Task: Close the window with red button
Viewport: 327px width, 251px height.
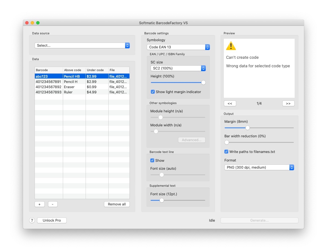Action: [x=27, y=23]
